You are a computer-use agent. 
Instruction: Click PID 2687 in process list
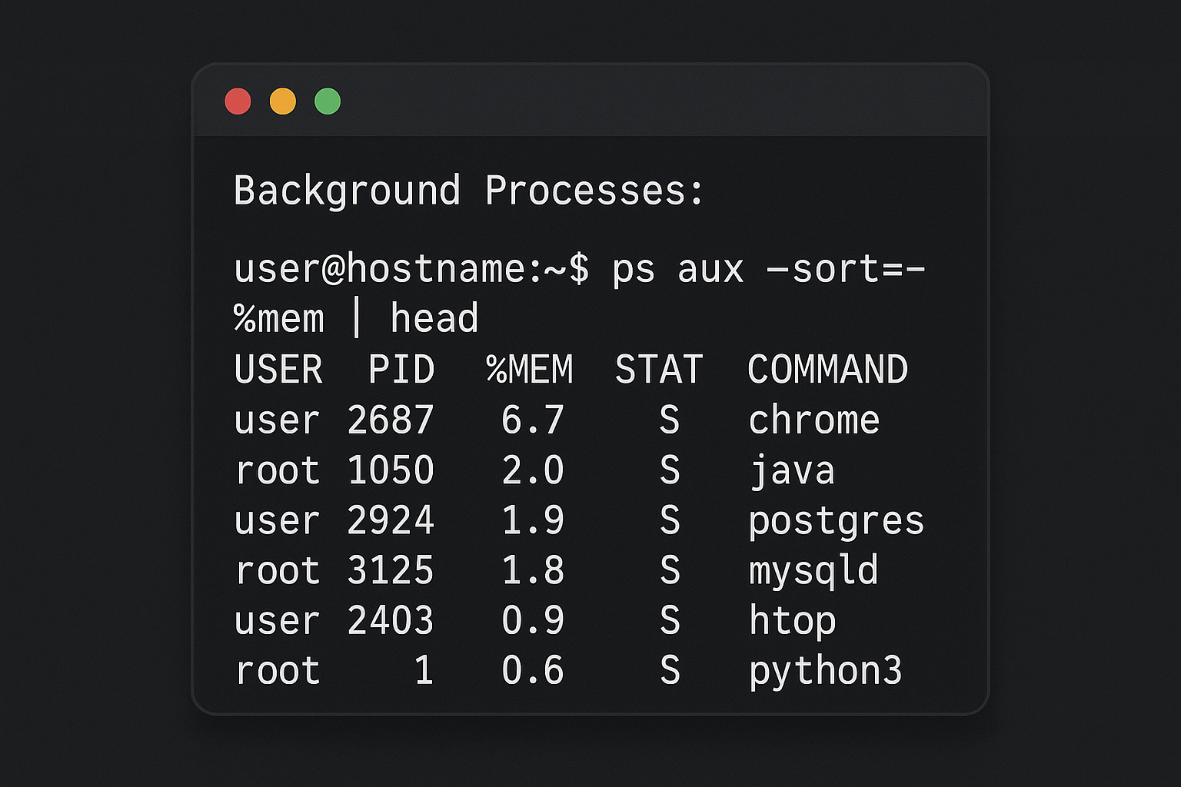(391, 420)
